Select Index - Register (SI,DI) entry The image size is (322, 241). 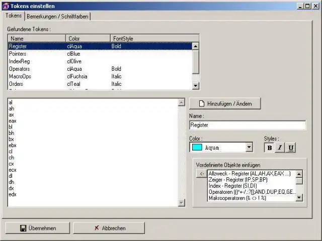pos(252,186)
